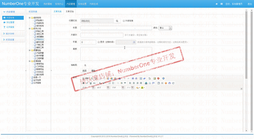254x139 pixels.
Task: Insert Flash via the red Flash icon
Action: (158, 79)
